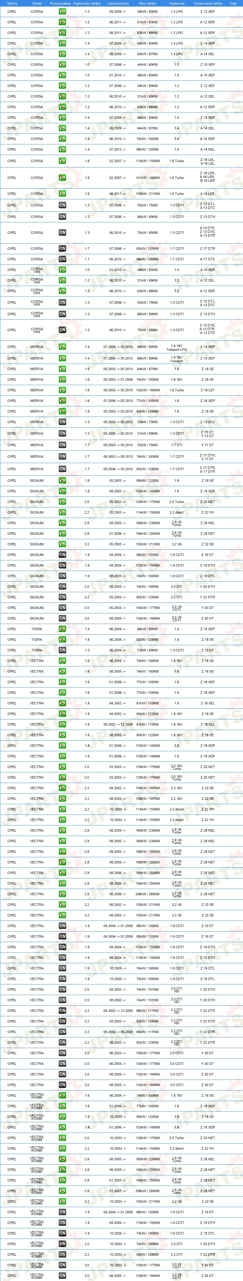The height and width of the screenshot is (1281, 243).
Task: Click petrol icon in CORSA 44kW/60KM Z 10 XEP row
Action: click(x=62, y=65)
